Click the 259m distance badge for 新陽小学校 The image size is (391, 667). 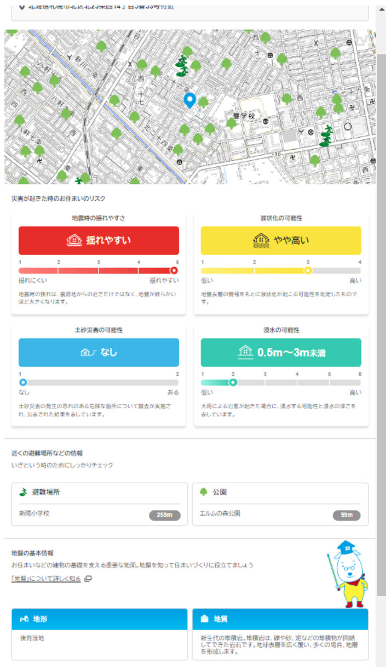click(x=164, y=515)
